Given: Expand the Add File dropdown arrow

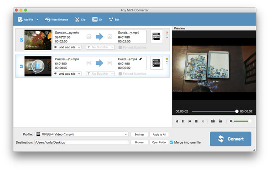Looking at the screenshot, I should [x=38, y=20].
